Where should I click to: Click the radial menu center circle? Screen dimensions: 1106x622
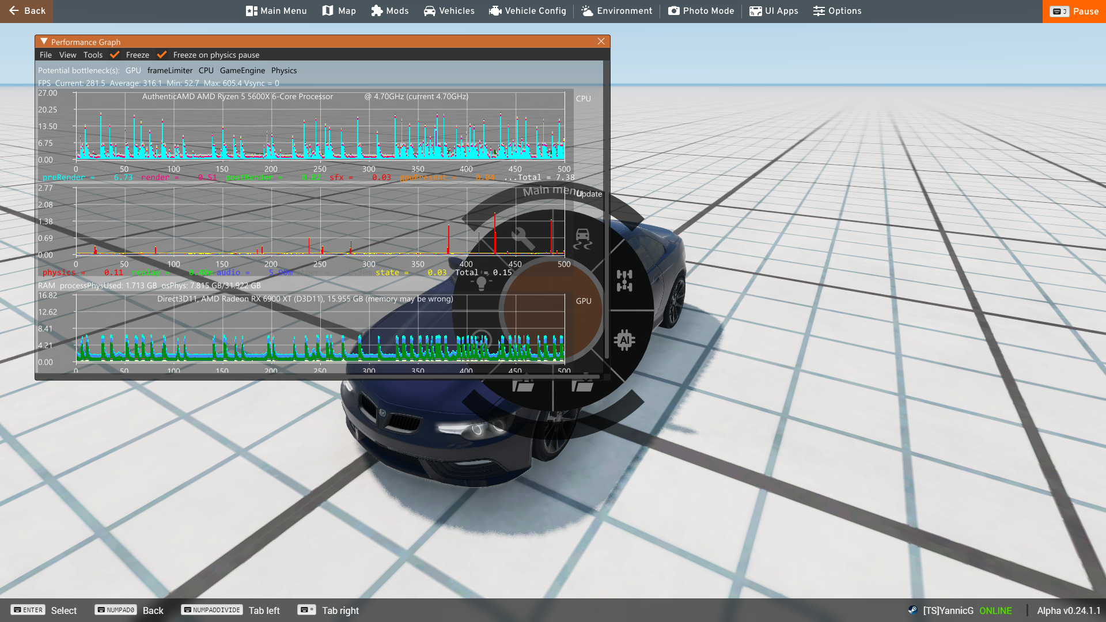point(553,310)
